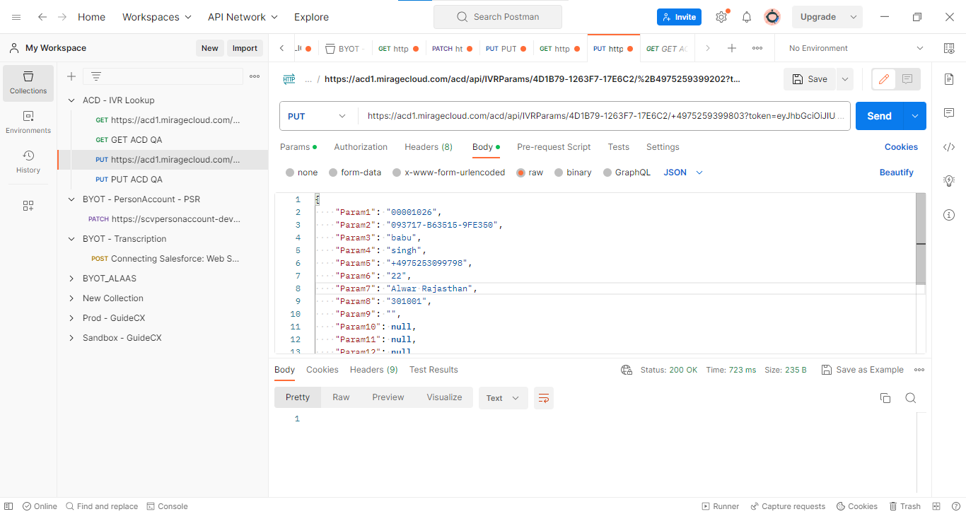Open the Workspaces dropdown
Viewport: 966px width, 514px height.
pyautogui.click(x=156, y=17)
